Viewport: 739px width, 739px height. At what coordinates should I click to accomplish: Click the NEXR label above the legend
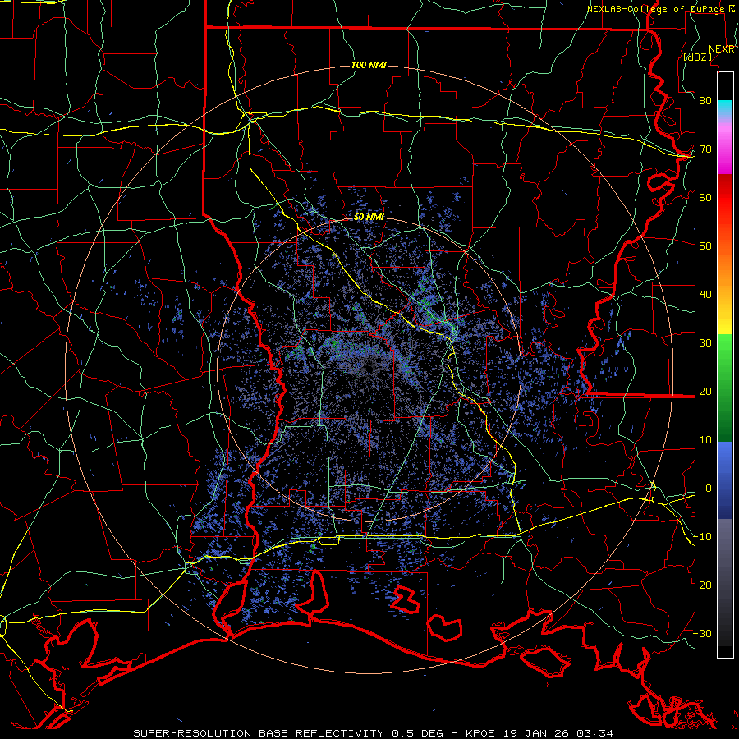click(722, 49)
